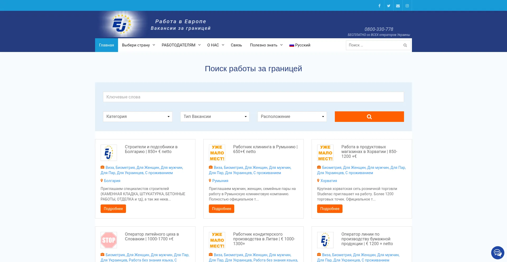Open the Связь menu item

pos(236,45)
